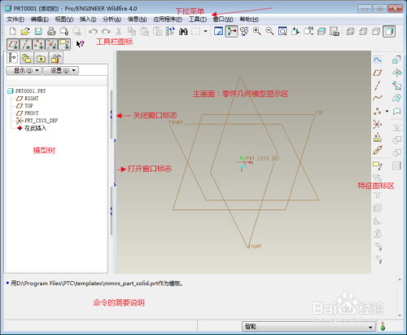Viewport: 407px width, 335px height.
Task: Open the 编辑(E) menu
Action: coord(39,20)
